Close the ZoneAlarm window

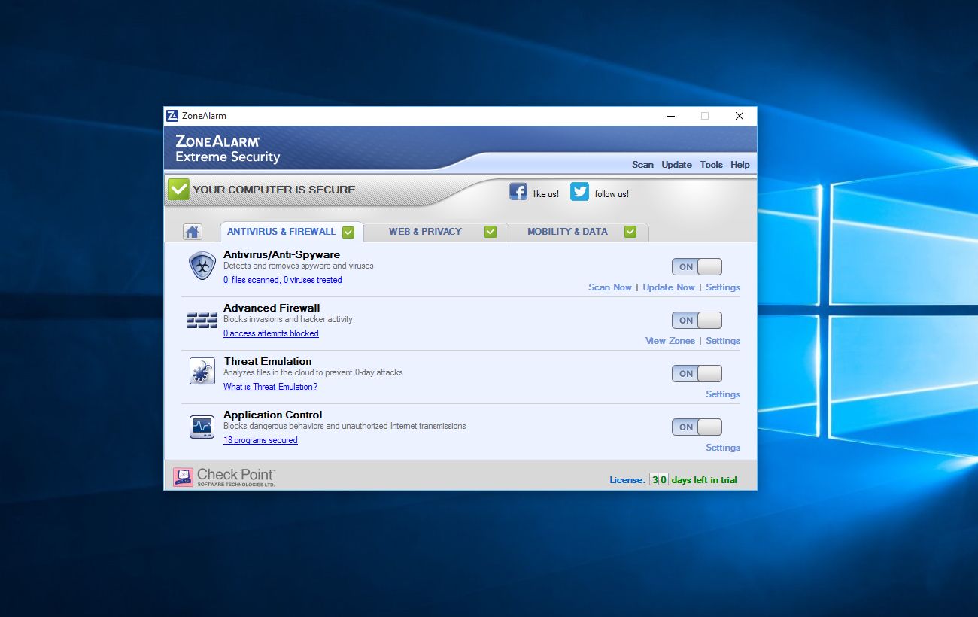[x=740, y=116]
